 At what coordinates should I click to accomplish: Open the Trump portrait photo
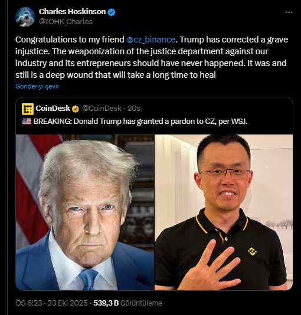(x=85, y=212)
